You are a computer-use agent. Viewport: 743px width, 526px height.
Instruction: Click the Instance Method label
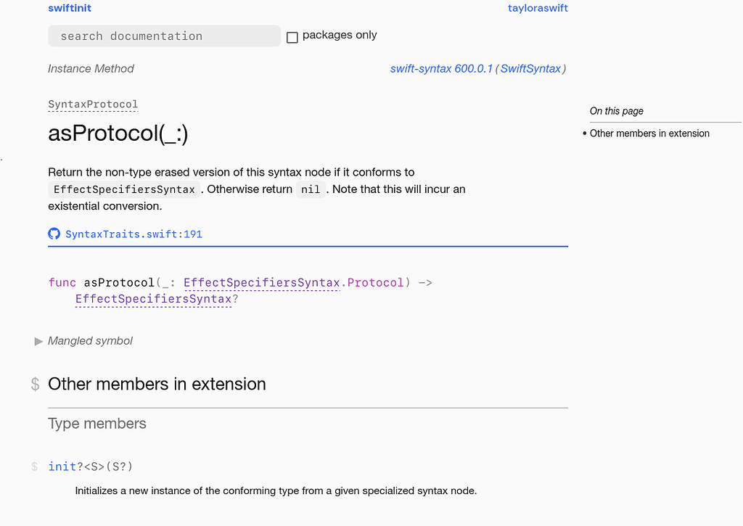coord(91,68)
